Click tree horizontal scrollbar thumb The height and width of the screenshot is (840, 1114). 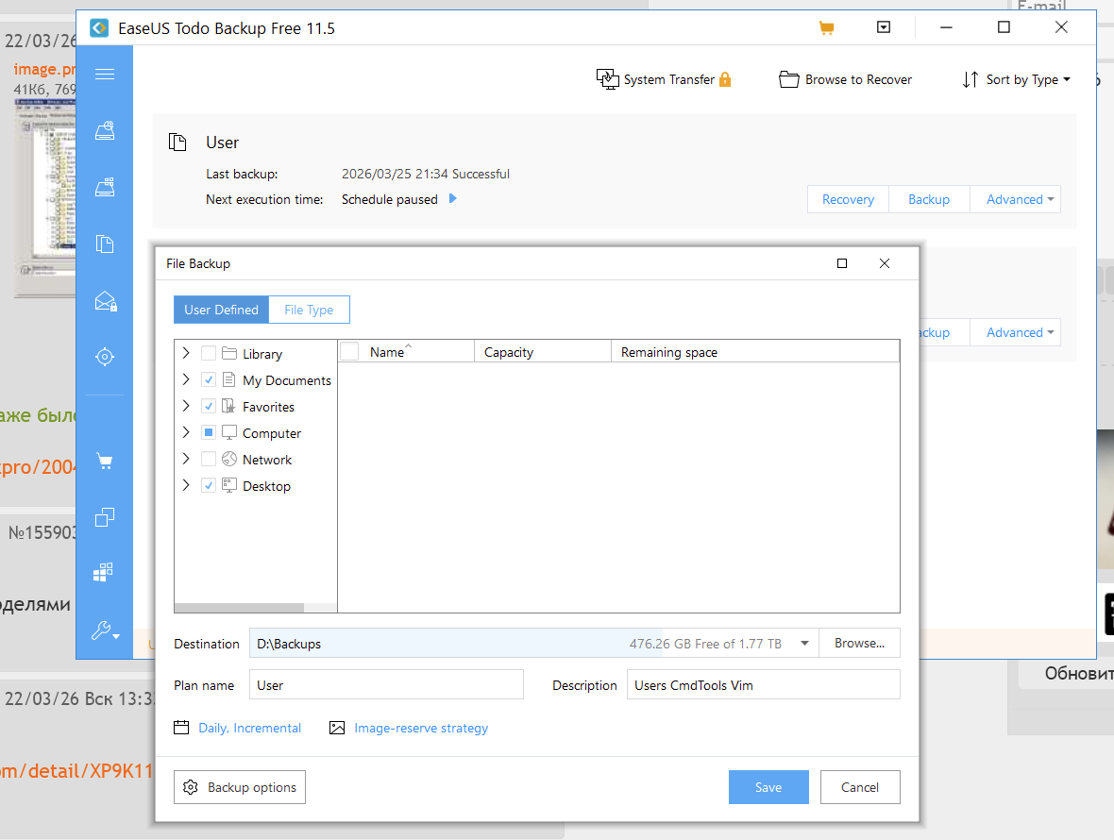[x=239, y=608]
